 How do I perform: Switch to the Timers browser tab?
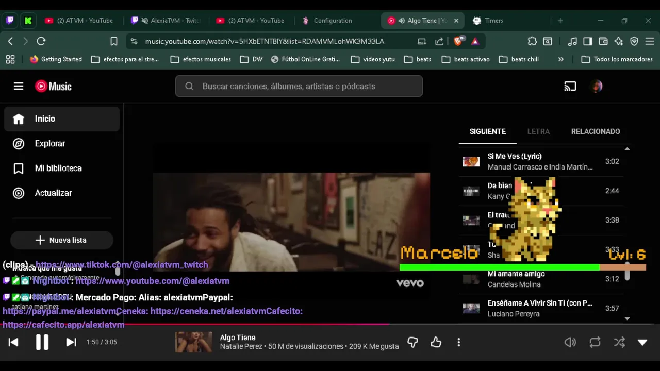pos(493,21)
